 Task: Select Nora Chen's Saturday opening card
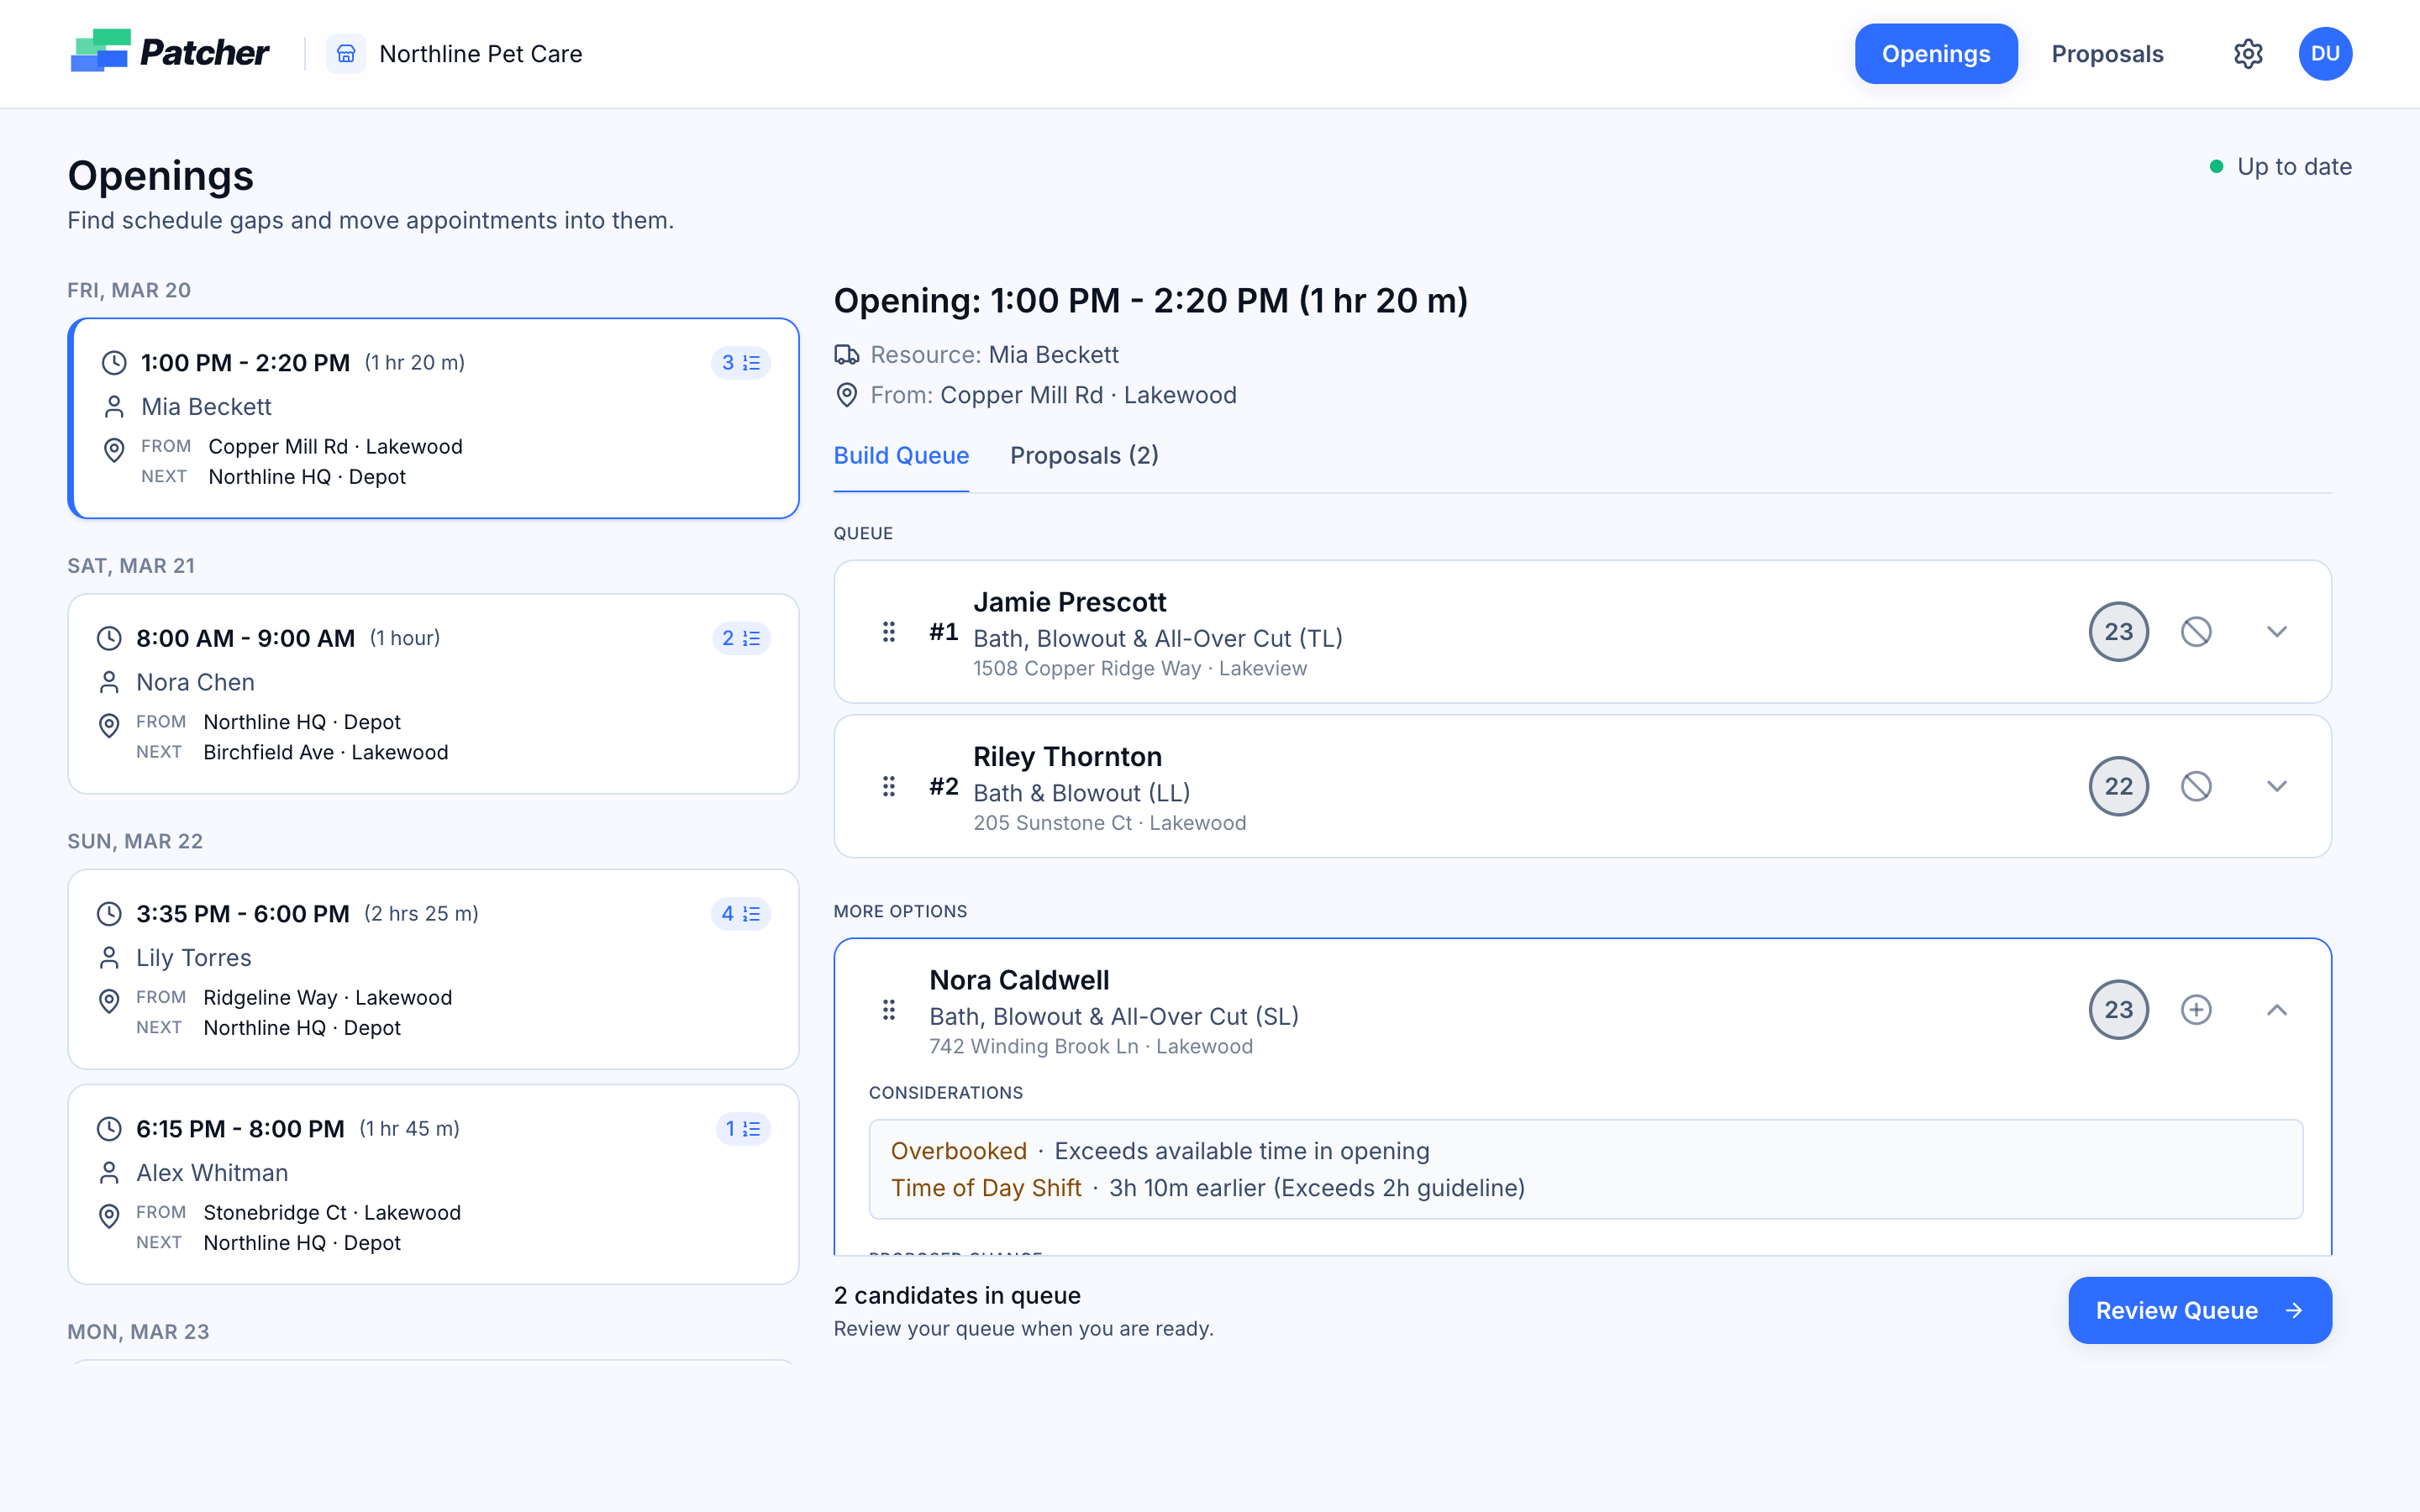click(433, 693)
